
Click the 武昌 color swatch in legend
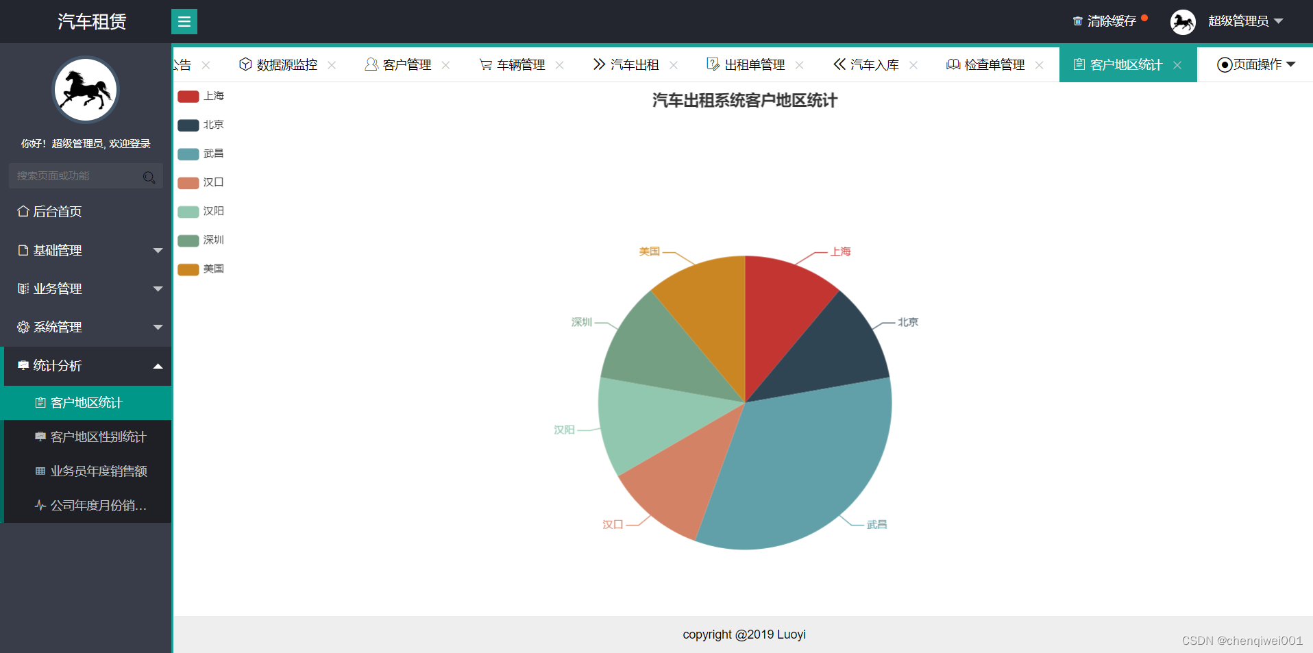[x=187, y=153]
